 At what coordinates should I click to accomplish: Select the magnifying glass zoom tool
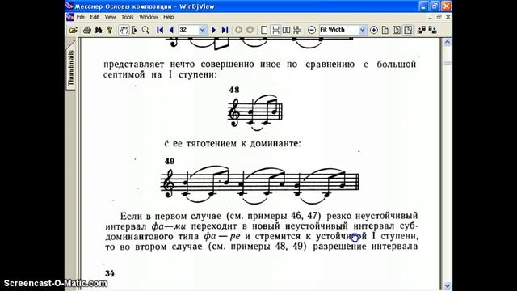pos(145,30)
